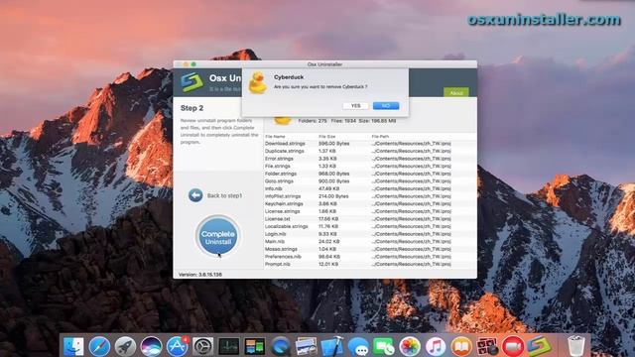Cancel removal with the NO button
This screenshot has width=635, height=357.
coord(386,106)
